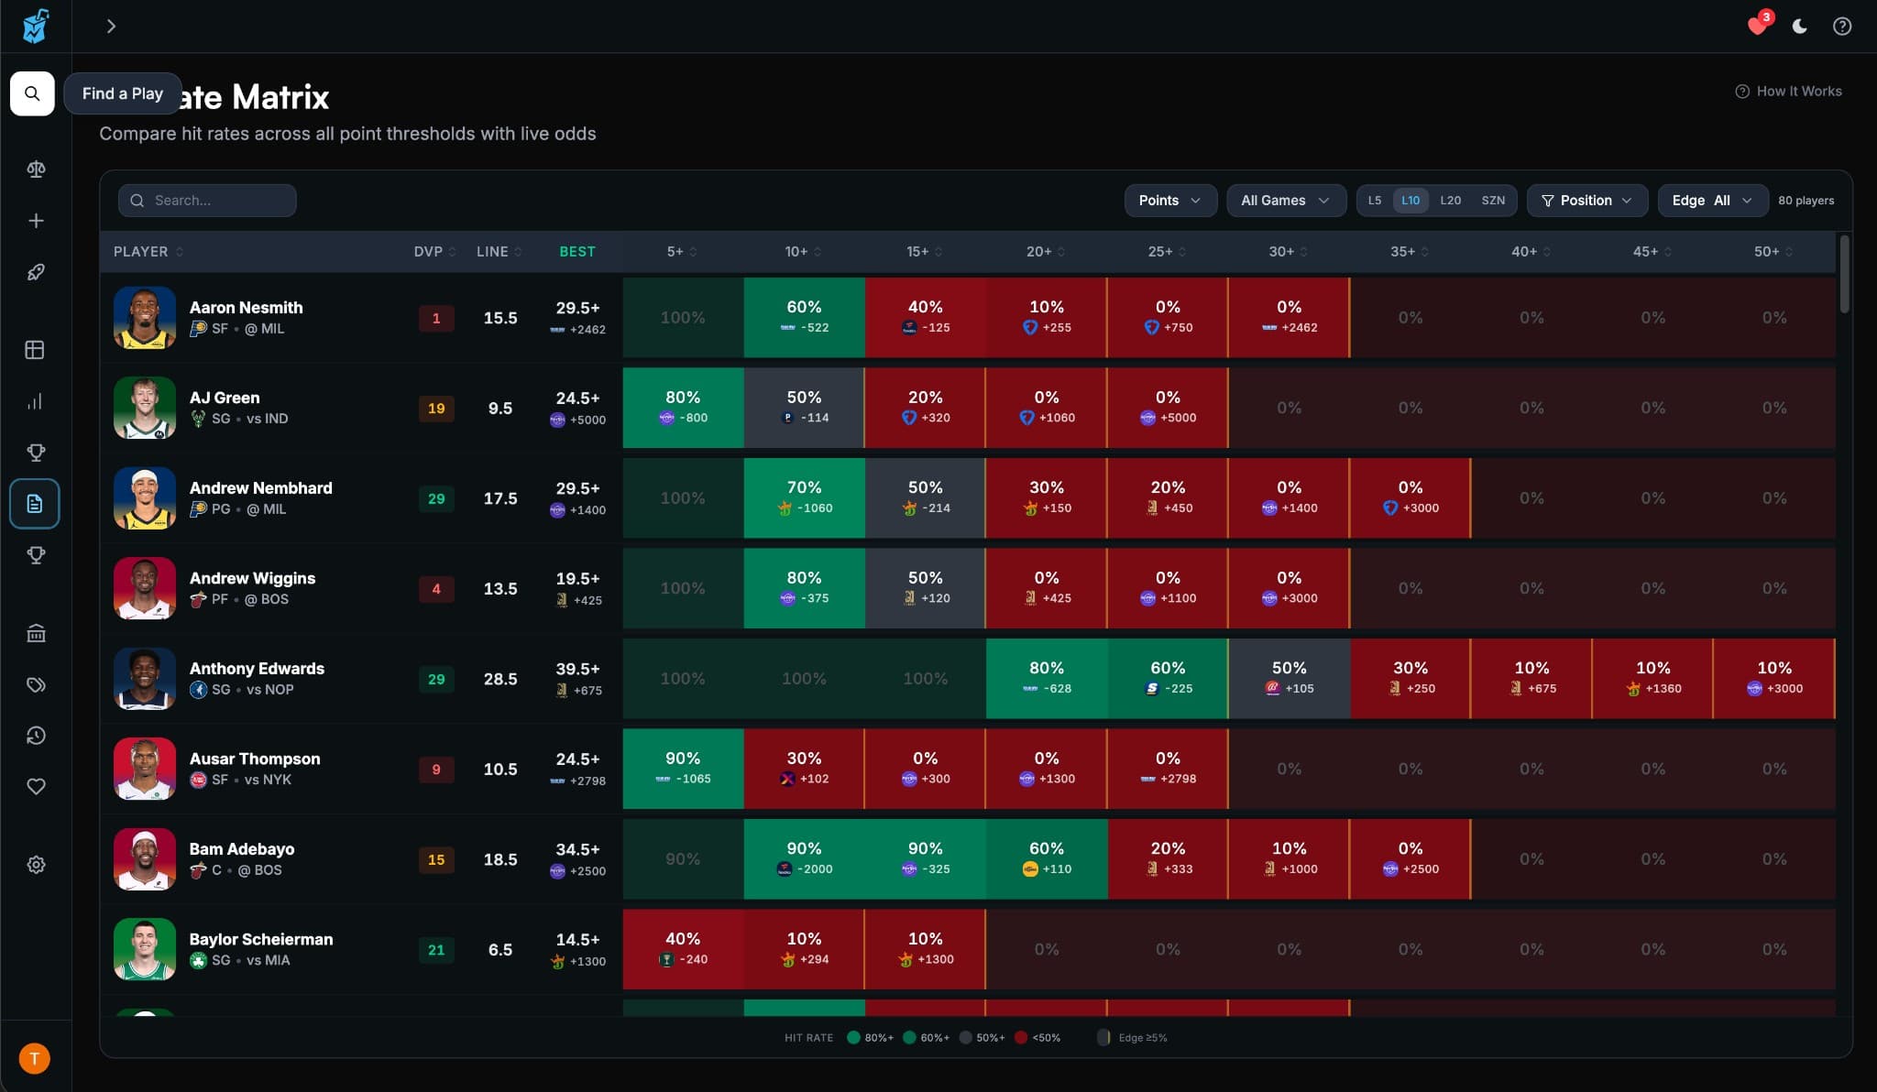
Task: Toggle dark mode with the moon icon
Action: tap(1799, 26)
